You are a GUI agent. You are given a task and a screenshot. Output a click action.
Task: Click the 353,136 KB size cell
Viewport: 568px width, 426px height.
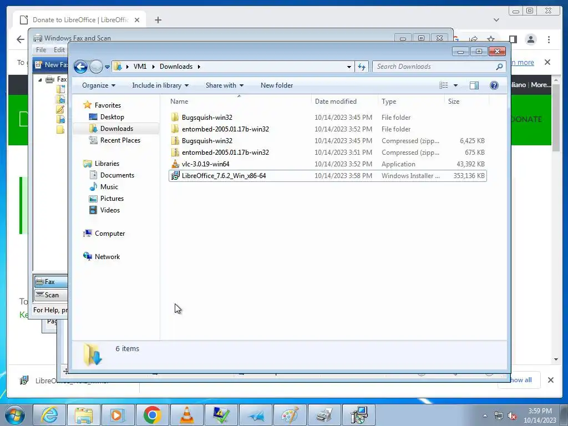point(469,176)
